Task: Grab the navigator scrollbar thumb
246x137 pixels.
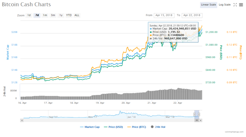Action: coord(197,120)
